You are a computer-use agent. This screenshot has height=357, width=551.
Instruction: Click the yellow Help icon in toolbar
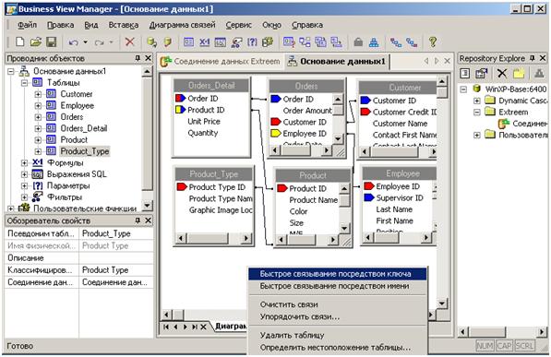(x=433, y=42)
